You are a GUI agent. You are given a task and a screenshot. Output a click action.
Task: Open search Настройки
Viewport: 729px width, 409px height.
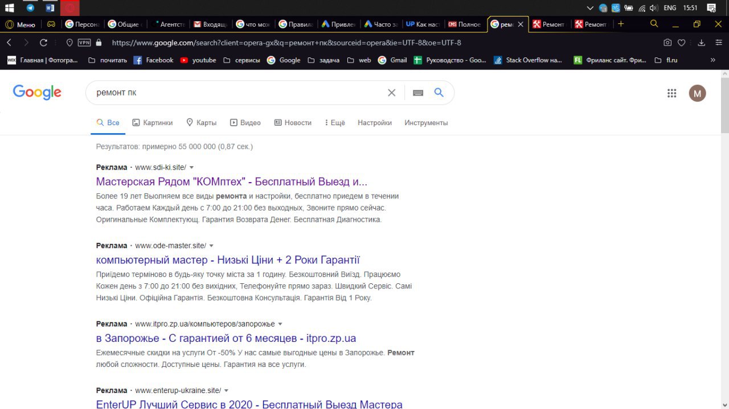[375, 122]
